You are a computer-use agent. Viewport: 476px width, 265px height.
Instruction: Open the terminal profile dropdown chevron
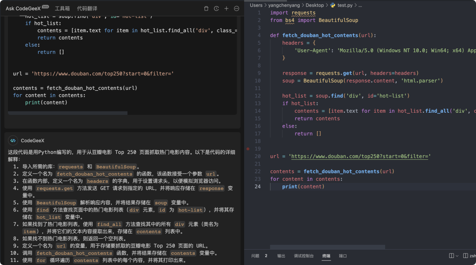pyautogui.click(x=457, y=256)
